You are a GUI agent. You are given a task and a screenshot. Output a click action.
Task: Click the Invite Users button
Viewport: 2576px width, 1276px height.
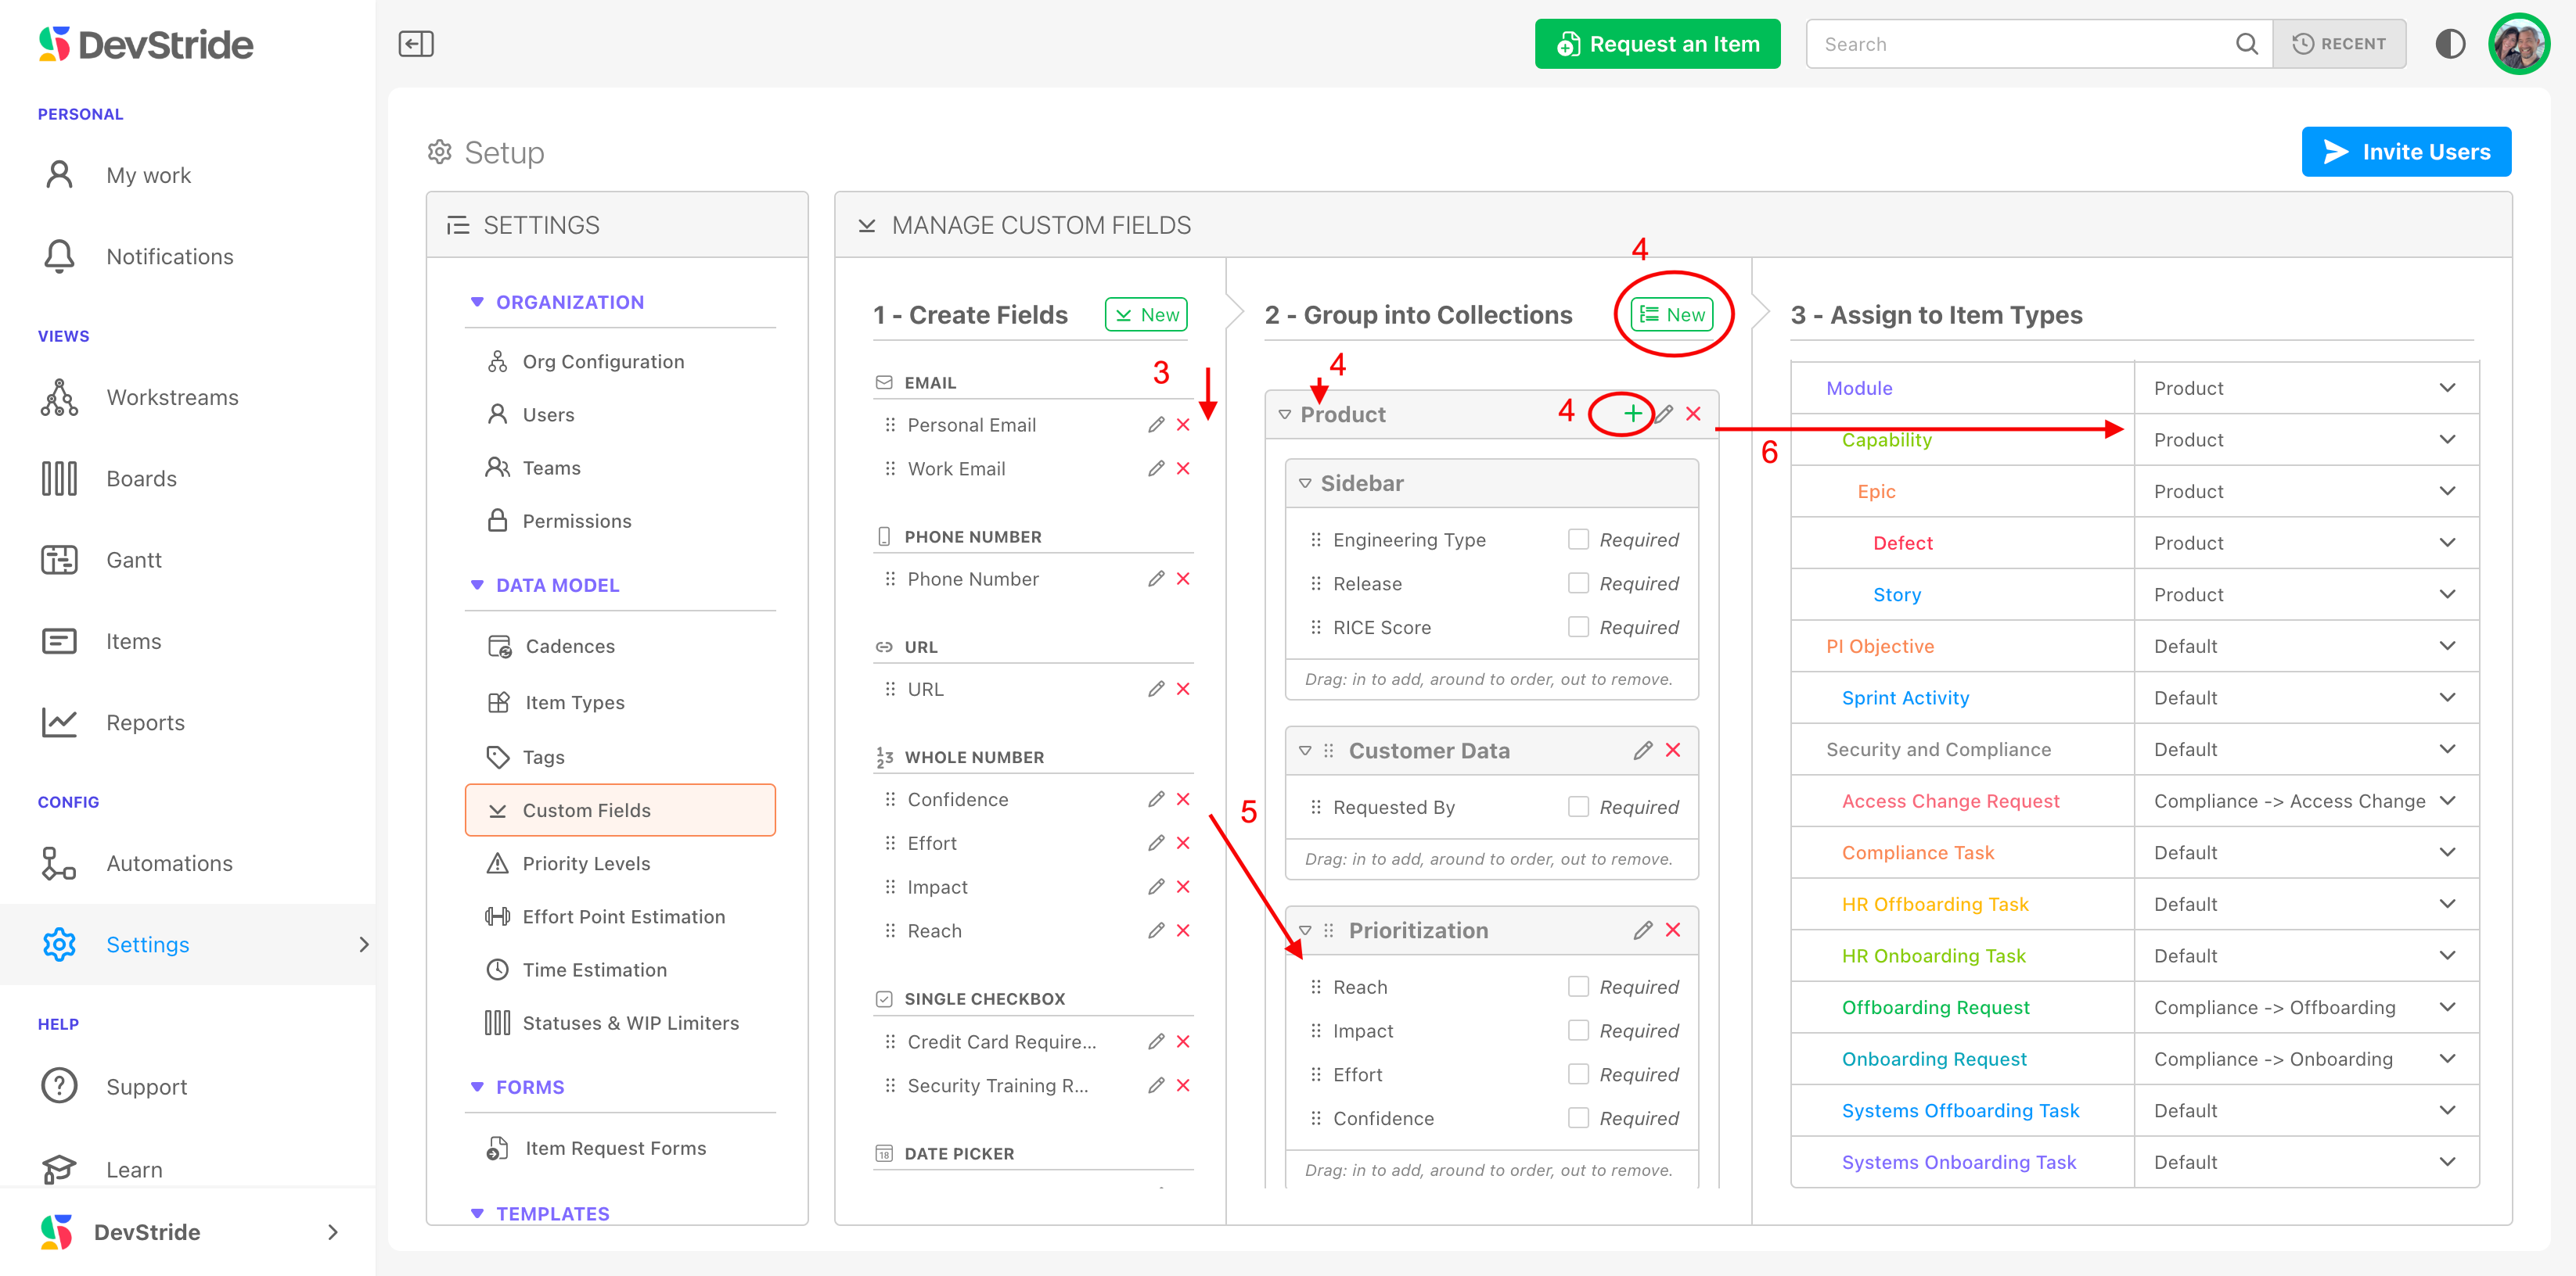pos(2405,152)
